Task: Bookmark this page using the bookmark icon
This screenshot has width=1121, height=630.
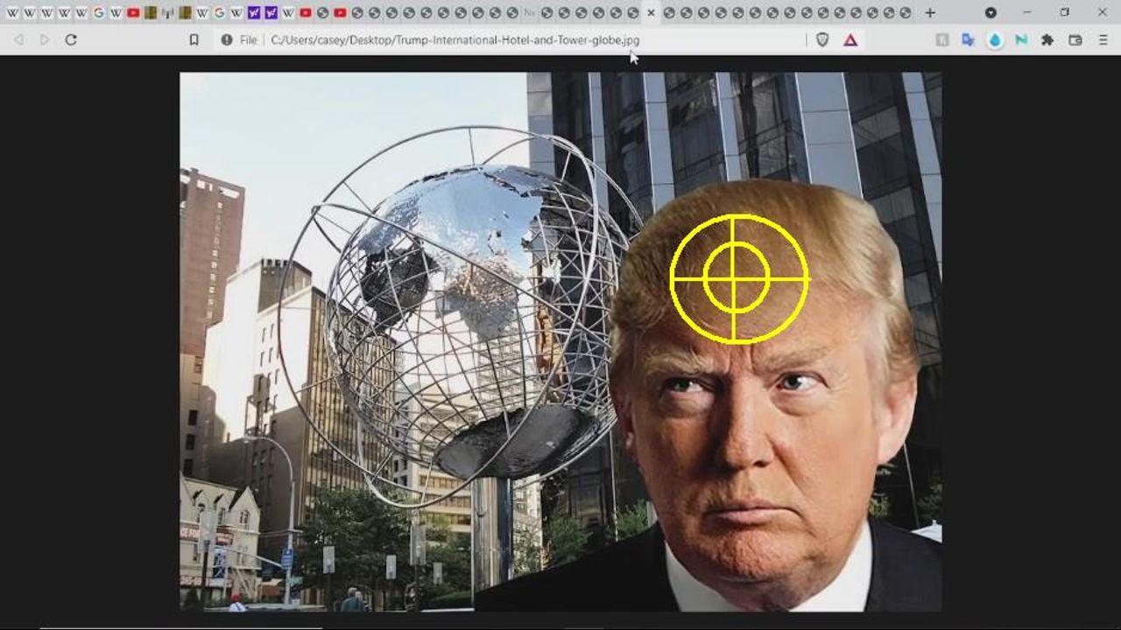Action: [x=194, y=39]
